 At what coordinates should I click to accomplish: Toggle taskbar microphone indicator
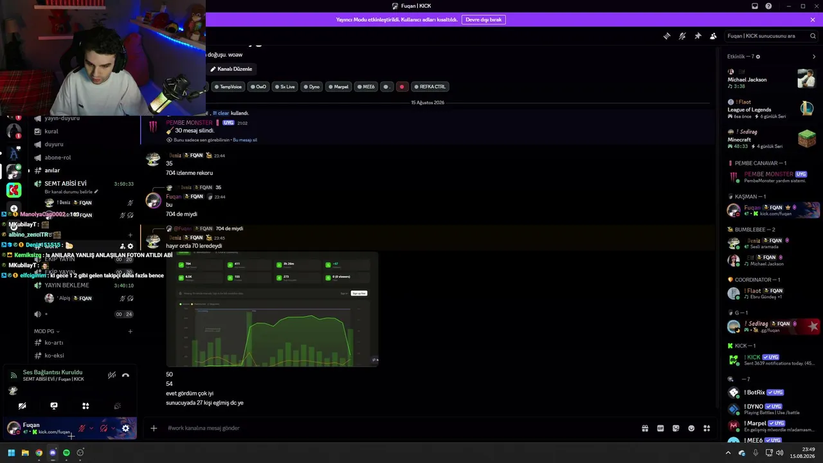tap(755, 453)
